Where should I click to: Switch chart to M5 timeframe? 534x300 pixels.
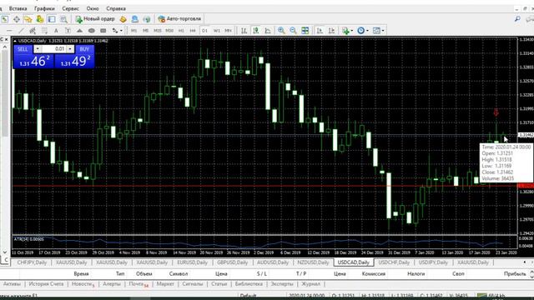[145, 31]
